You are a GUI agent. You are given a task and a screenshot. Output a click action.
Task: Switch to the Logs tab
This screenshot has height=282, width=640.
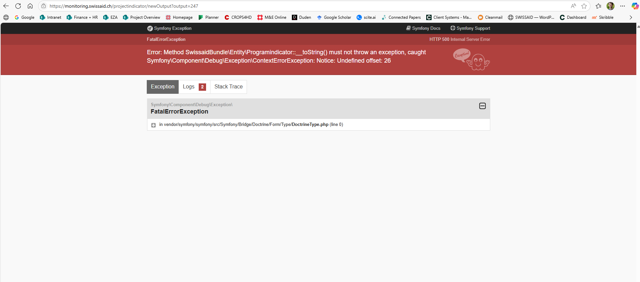194,87
